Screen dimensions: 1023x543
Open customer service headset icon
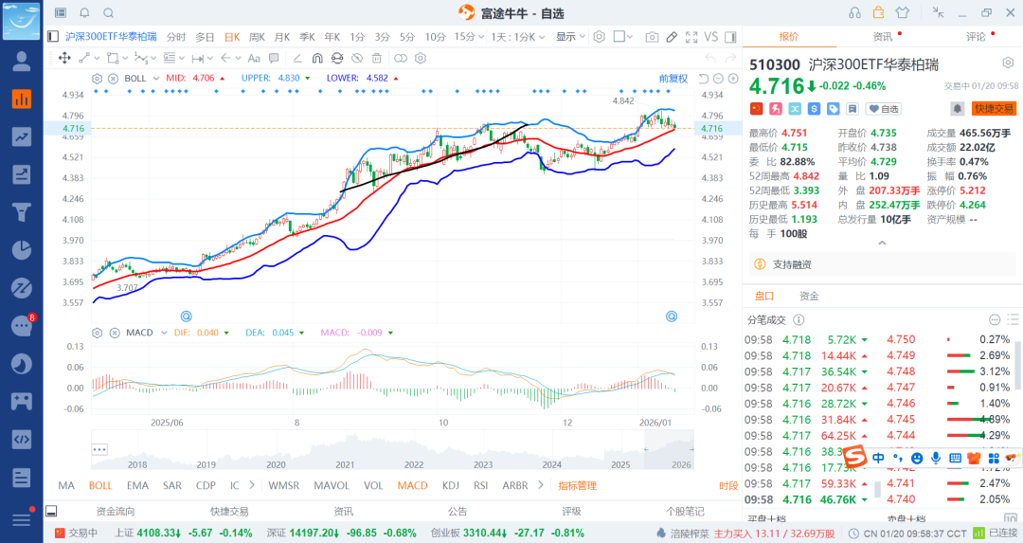pyautogui.click(x=854, y=13)
